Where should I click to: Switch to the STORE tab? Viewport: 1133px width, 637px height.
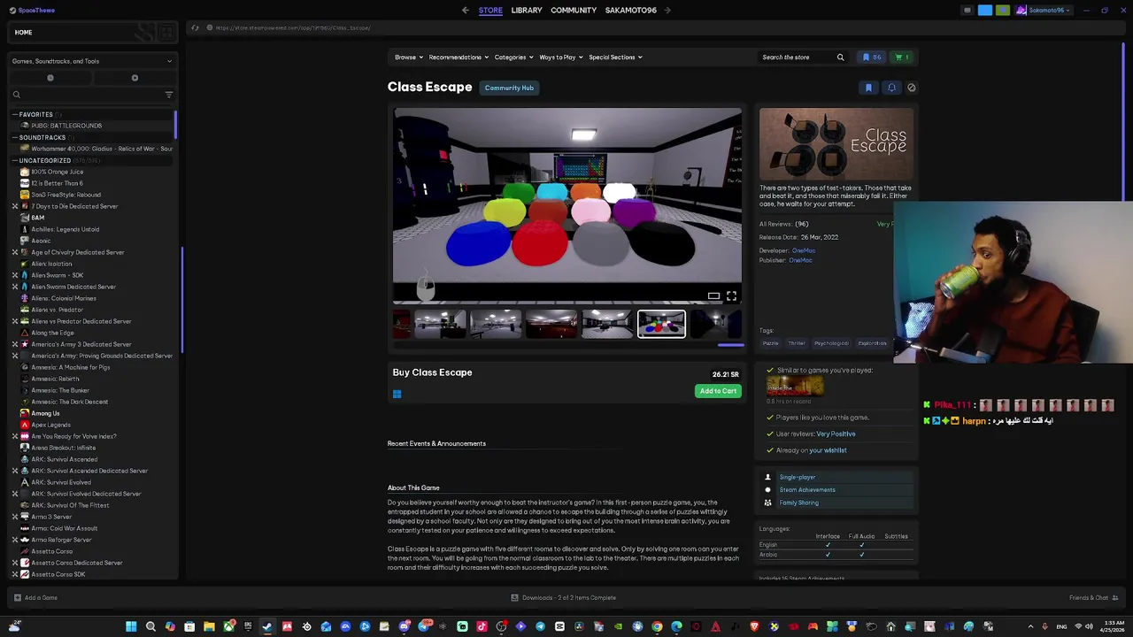coord(490,11)
